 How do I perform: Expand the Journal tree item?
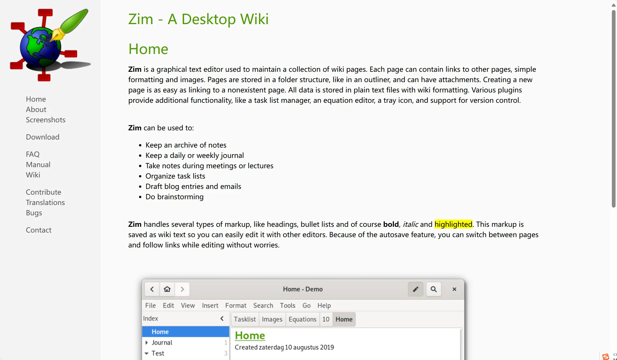[x=147, y=342]
